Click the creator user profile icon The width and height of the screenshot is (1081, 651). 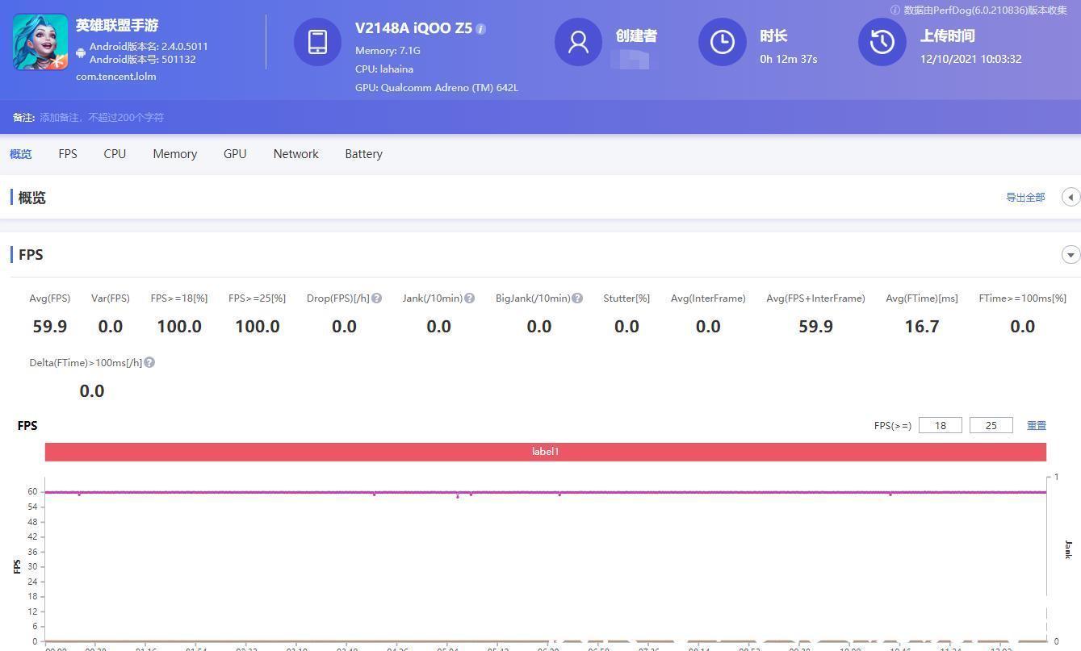click(x=578, y=42)
